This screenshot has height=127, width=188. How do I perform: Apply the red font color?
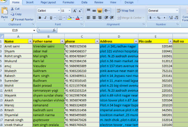(x=78, y=18)
